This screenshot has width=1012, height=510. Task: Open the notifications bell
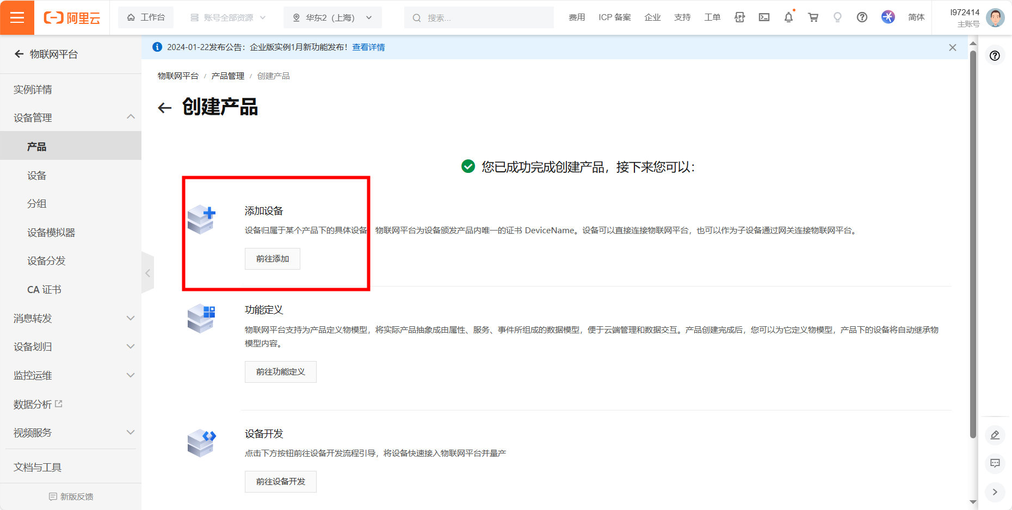pyautogui.click(x=788, y=17)
